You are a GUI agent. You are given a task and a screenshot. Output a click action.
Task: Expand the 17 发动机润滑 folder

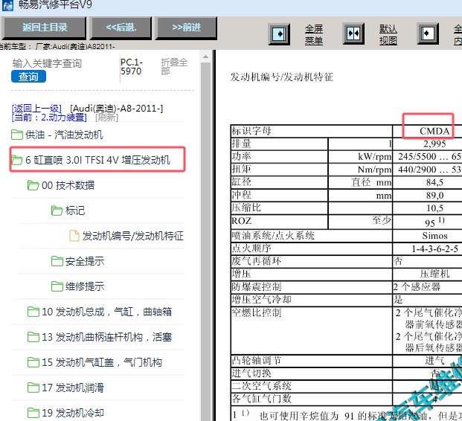click(x=73, y=388)
